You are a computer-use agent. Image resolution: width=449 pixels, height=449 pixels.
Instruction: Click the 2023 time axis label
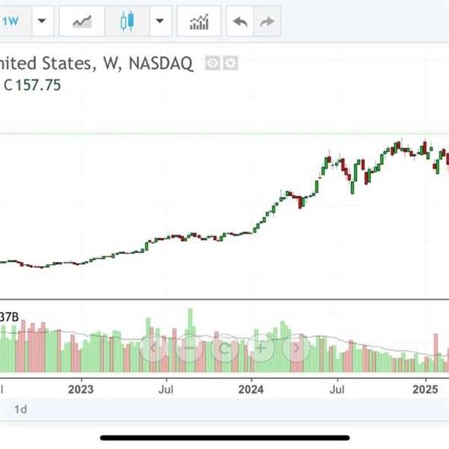click(81, 389)
